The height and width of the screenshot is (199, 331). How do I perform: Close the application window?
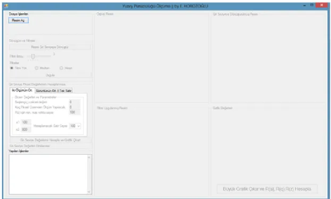tap(321, 5)
